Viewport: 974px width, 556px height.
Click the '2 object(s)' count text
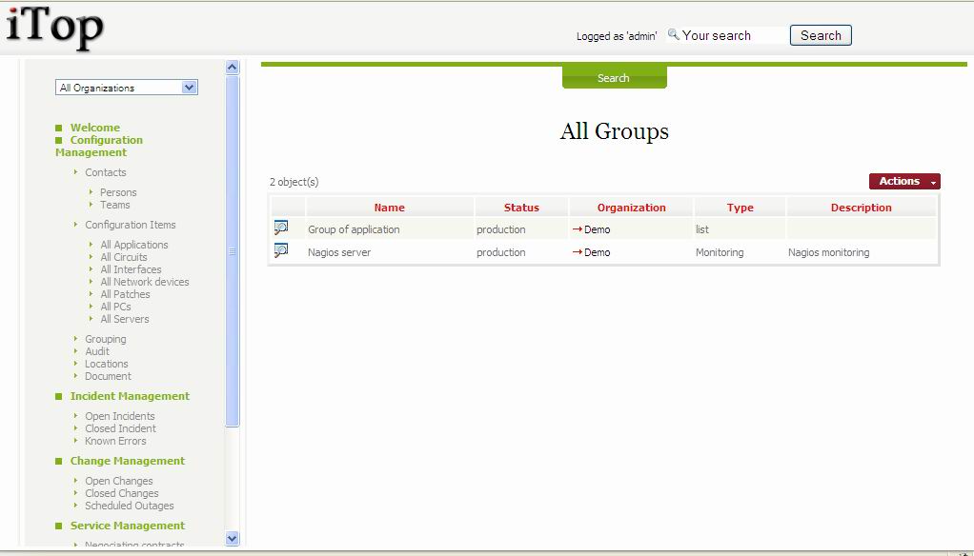point(294,182)
